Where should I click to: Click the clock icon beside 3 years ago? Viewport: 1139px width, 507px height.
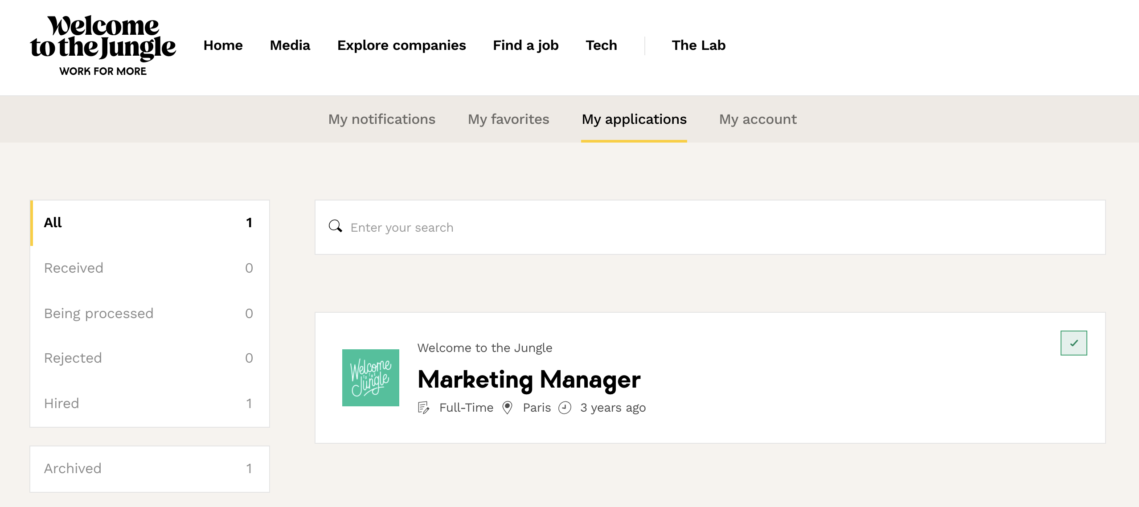coord(565,408)
